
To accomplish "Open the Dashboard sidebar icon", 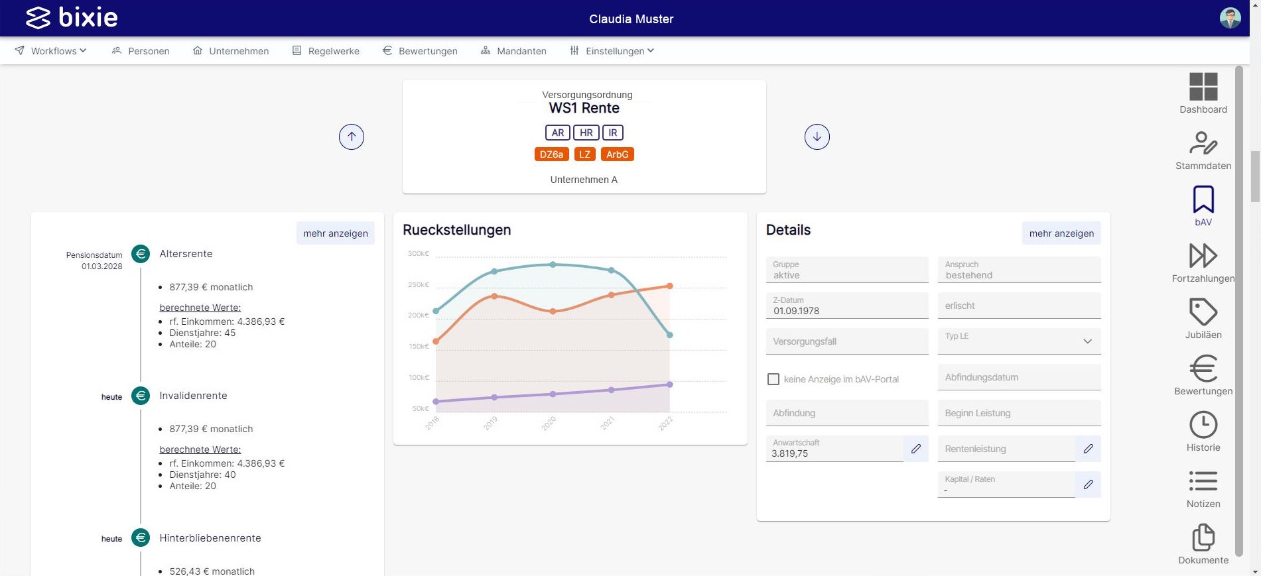I will [x=1203, y=93].
